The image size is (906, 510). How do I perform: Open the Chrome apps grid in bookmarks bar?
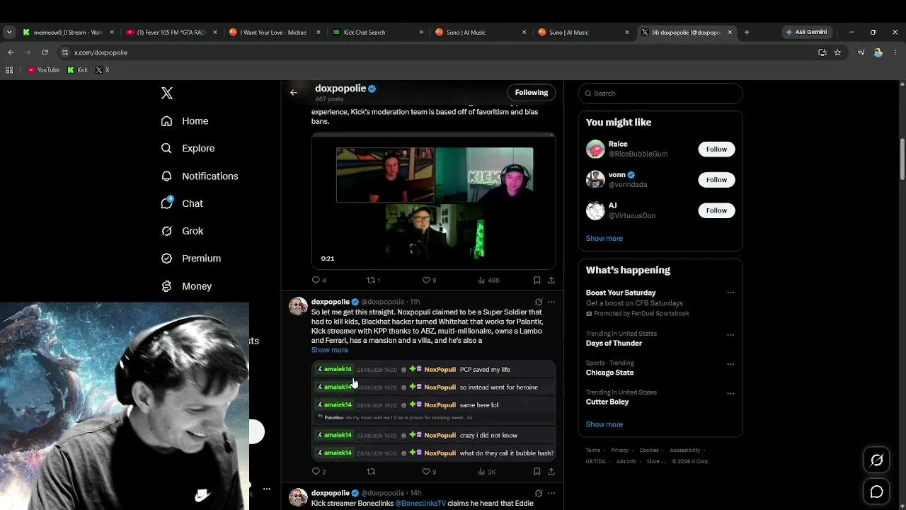pos(9,70)
